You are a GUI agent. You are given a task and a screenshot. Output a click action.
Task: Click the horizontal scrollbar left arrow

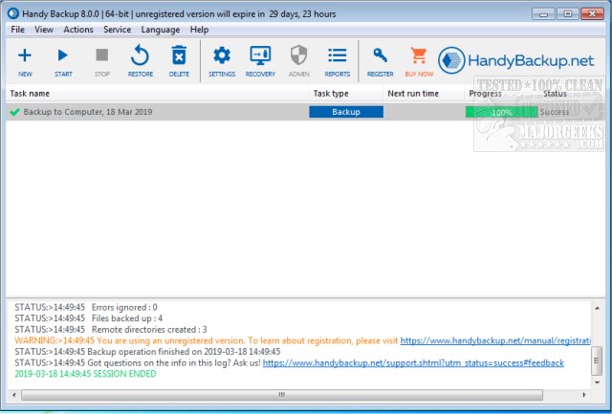coord(14,395)
